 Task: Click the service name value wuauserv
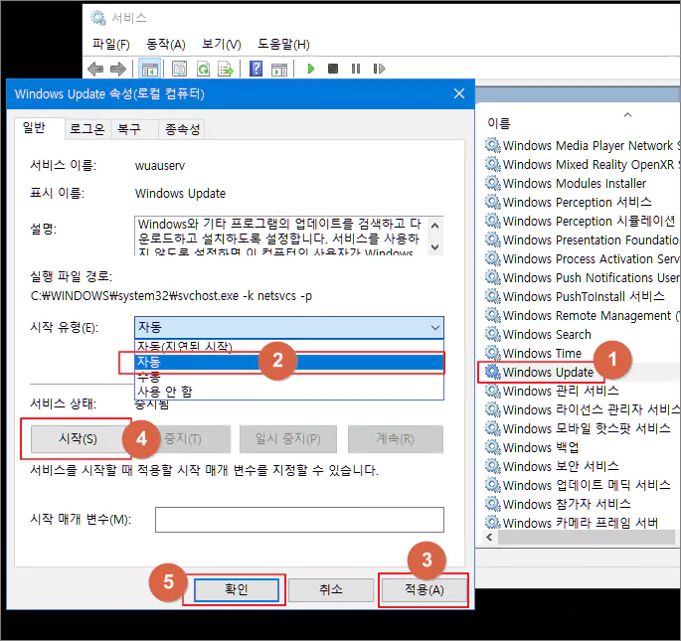point(160,165)
